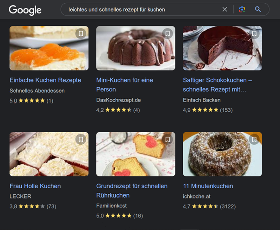The width and height of the screenshot is (280, 230).
Task: Open Mini-Kuchen für eine Person link
Action: 124,84
